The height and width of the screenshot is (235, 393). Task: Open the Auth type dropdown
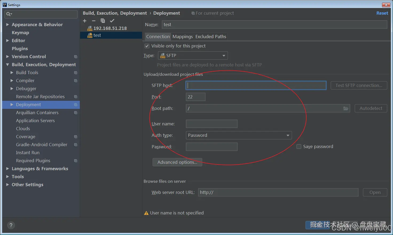pos(239,135)
